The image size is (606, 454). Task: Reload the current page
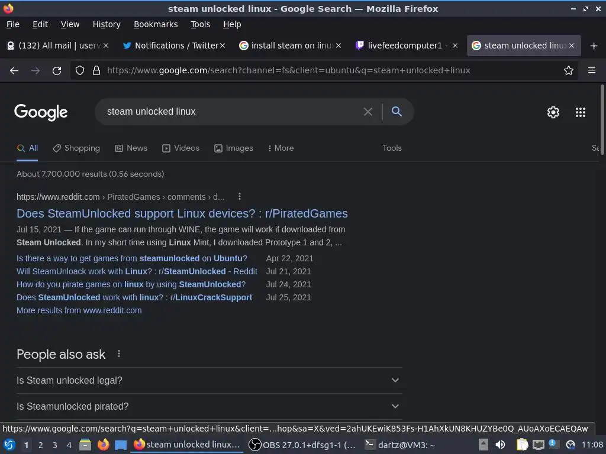[x=57, y=71]
